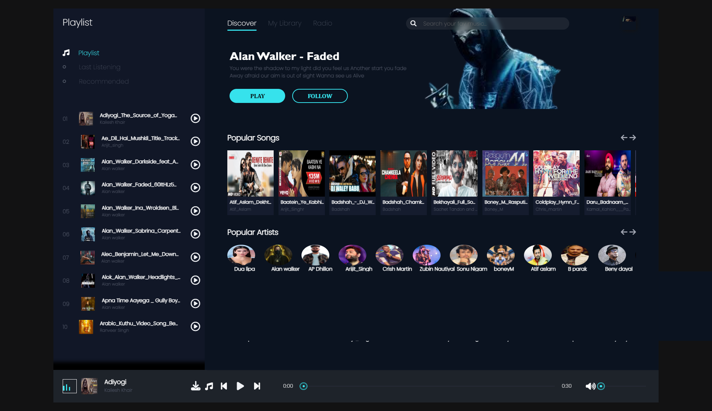Select artist B parak
Screen dimensions: 712x411
click(575, 255)
